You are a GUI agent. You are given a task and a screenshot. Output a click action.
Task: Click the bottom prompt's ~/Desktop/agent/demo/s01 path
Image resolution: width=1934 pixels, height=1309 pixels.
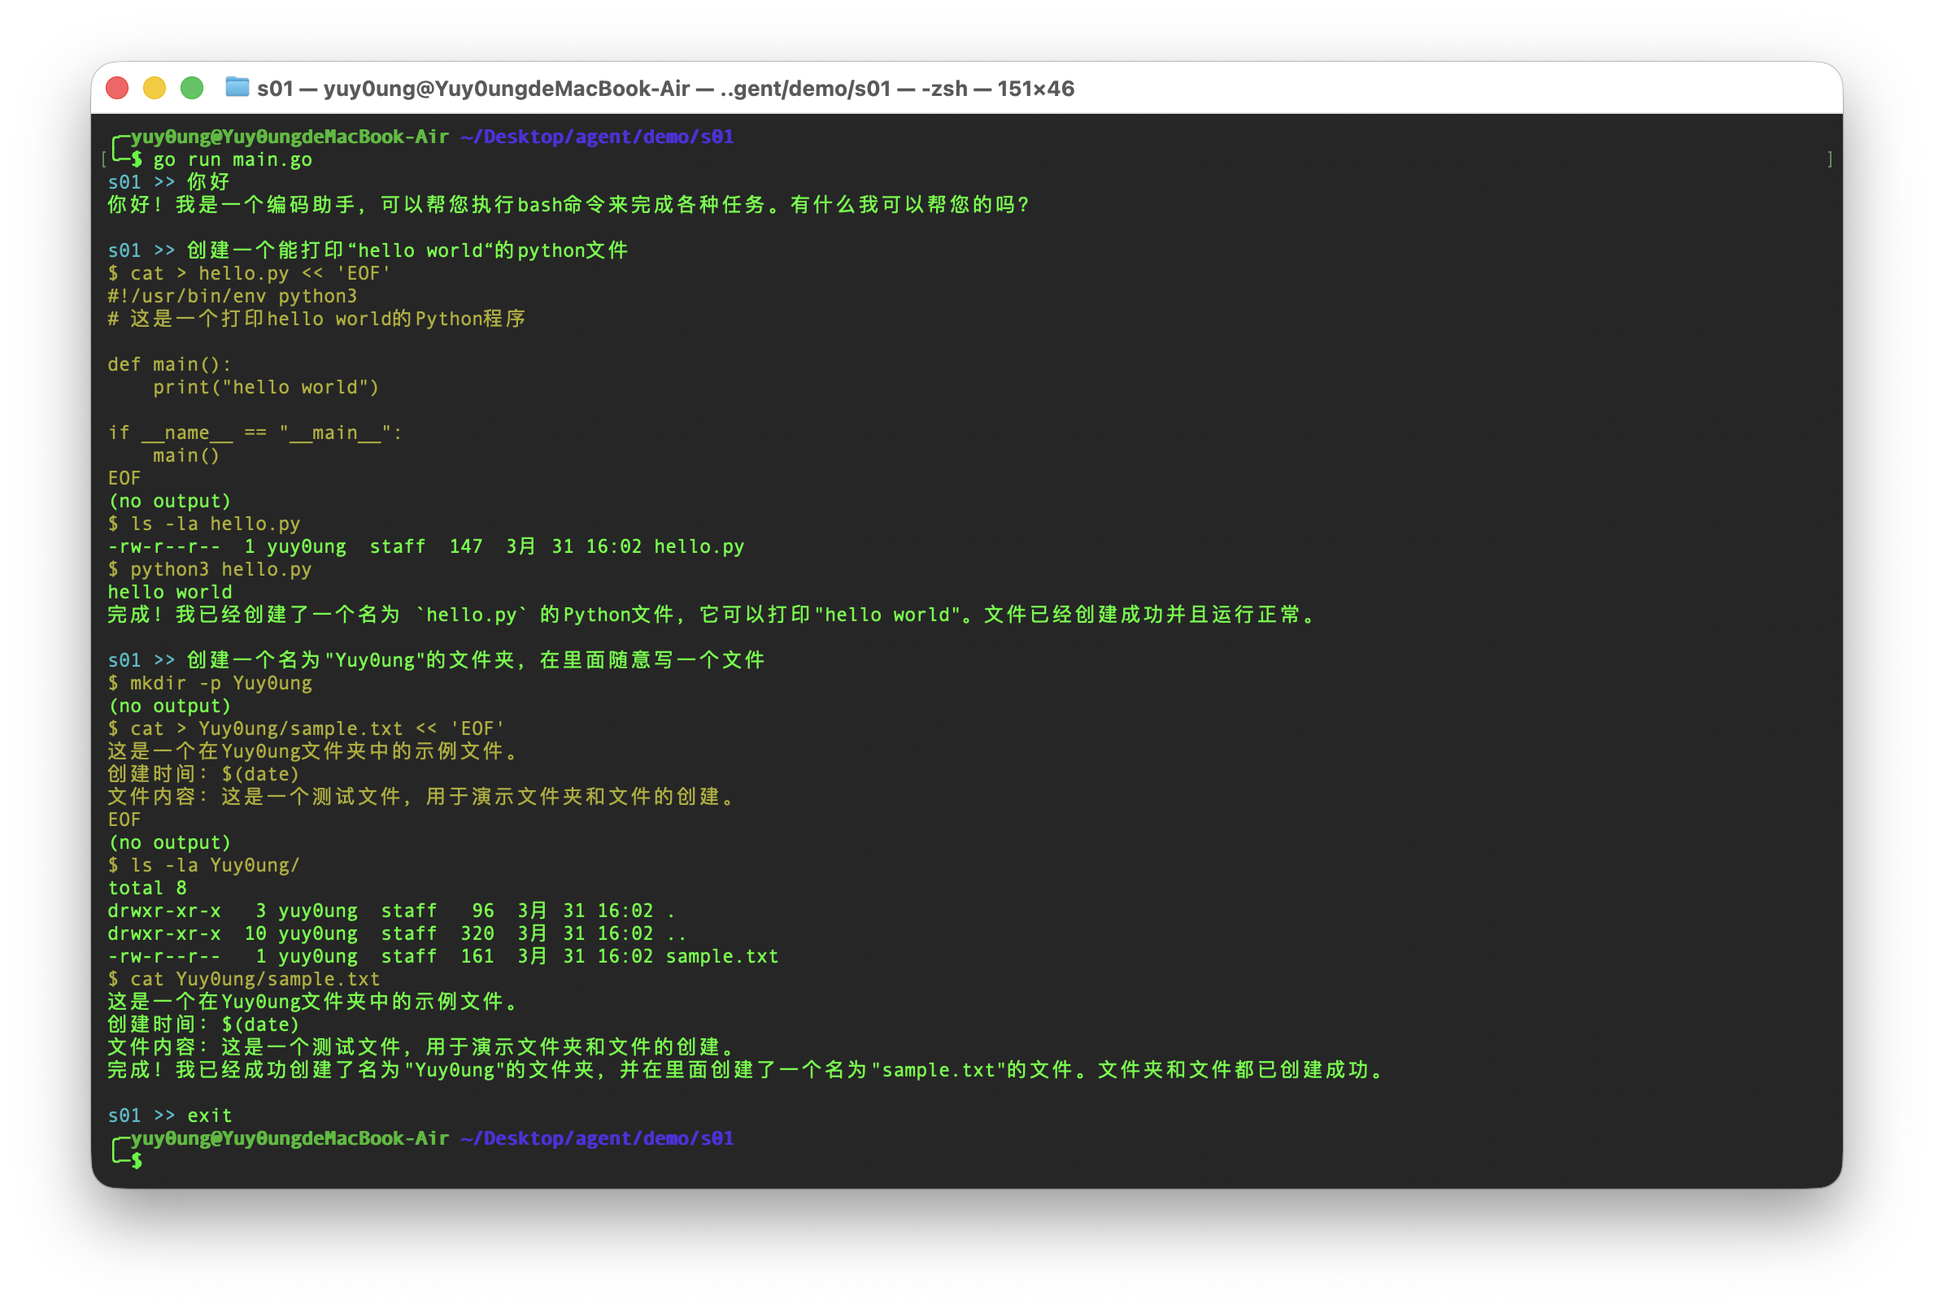597,1137
